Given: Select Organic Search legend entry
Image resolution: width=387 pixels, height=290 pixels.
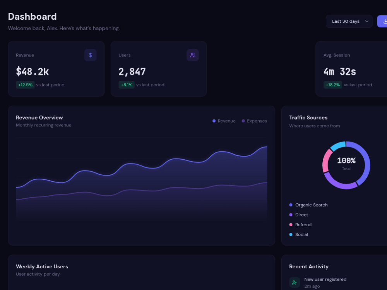Looking at the screenshot, I should pyautogui.click(x=308, y=205).
